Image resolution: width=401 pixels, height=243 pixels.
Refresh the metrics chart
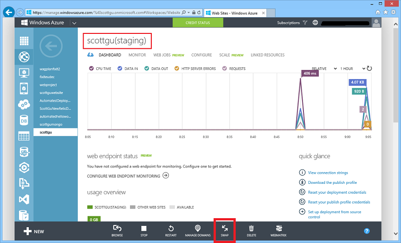369,69
